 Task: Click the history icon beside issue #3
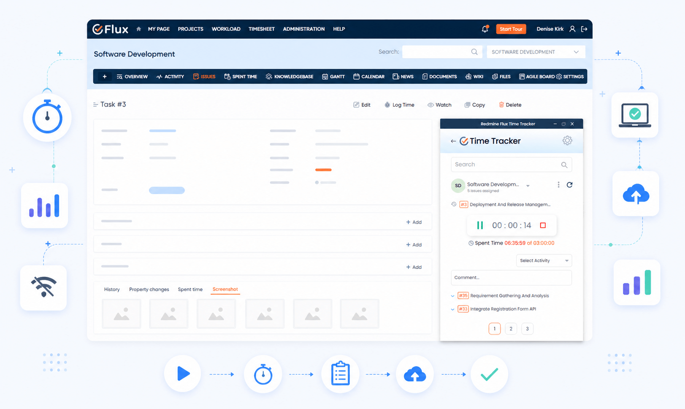[454, 204]
